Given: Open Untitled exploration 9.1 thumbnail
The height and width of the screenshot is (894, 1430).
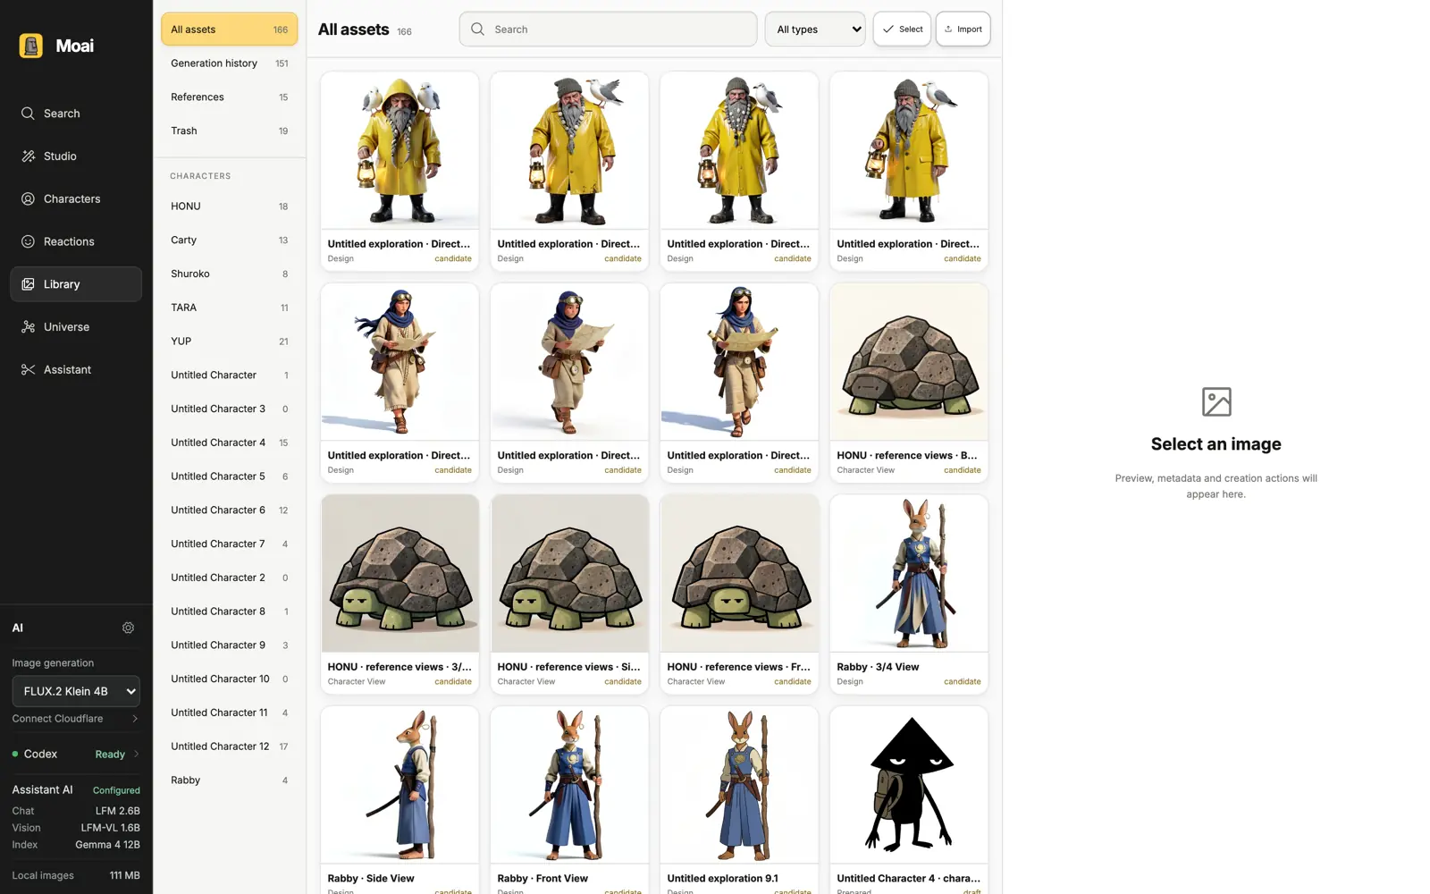Looking at the screenshot, I should 739,785.
